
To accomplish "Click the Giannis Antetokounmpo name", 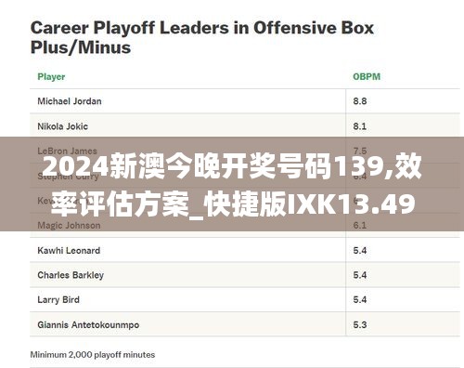I will click(x=88, y=325).
